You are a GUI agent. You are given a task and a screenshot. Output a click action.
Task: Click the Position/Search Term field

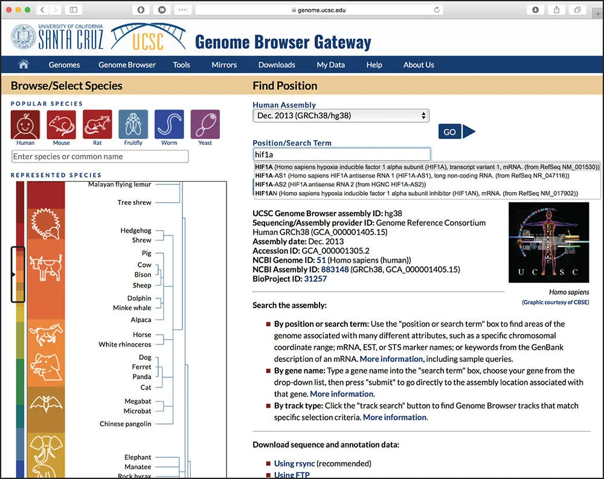[341, 154]
